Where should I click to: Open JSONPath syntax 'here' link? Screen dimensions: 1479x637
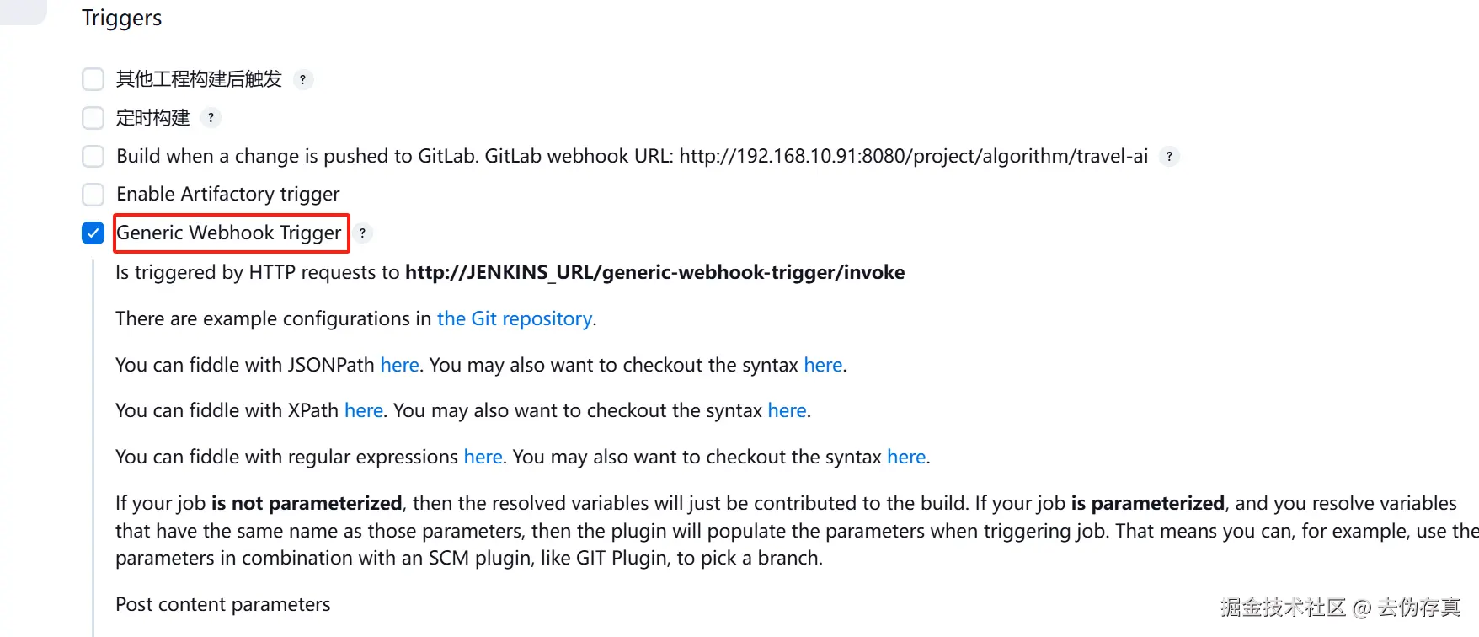823,365
